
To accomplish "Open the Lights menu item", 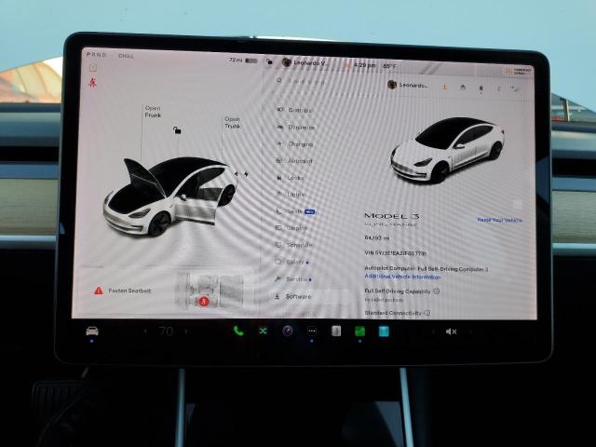I will (x=291, y=195).
